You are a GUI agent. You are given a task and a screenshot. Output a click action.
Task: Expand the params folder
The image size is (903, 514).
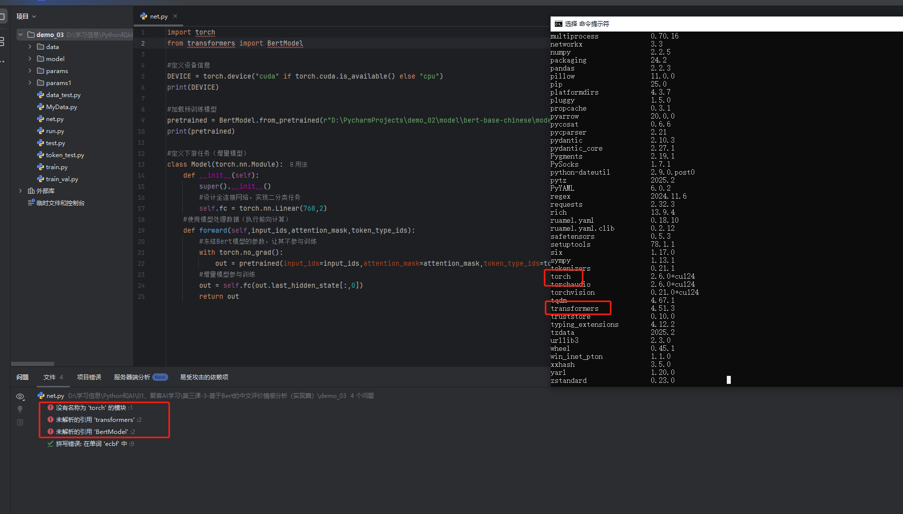pos(30,71)
